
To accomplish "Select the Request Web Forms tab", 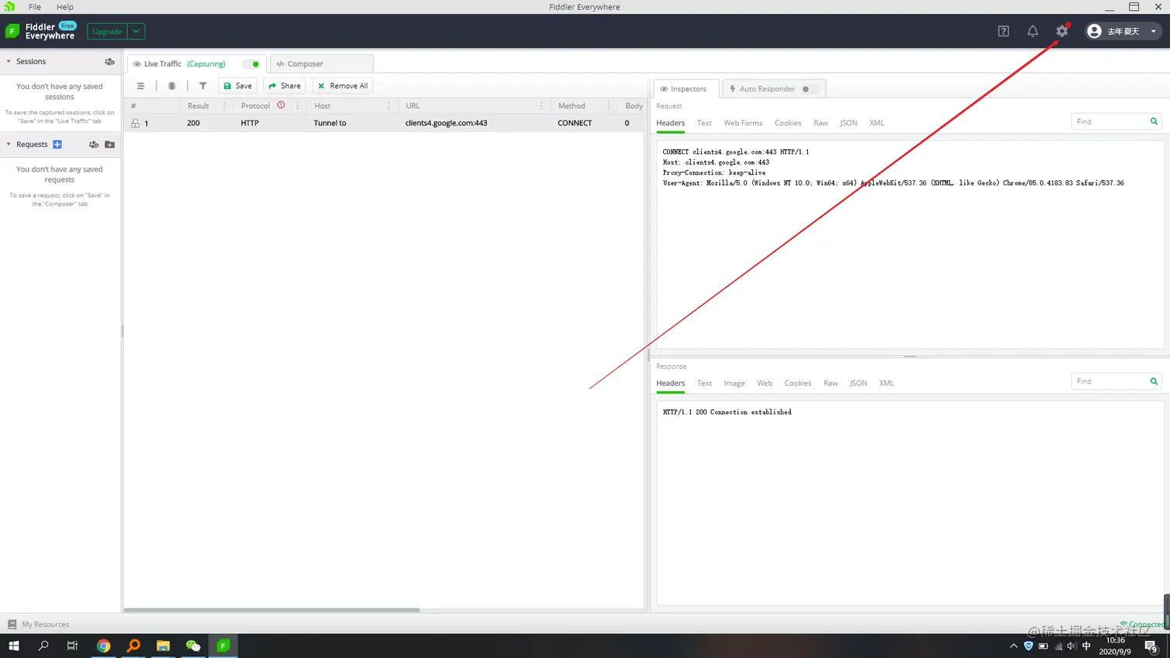I will (743, 123).
